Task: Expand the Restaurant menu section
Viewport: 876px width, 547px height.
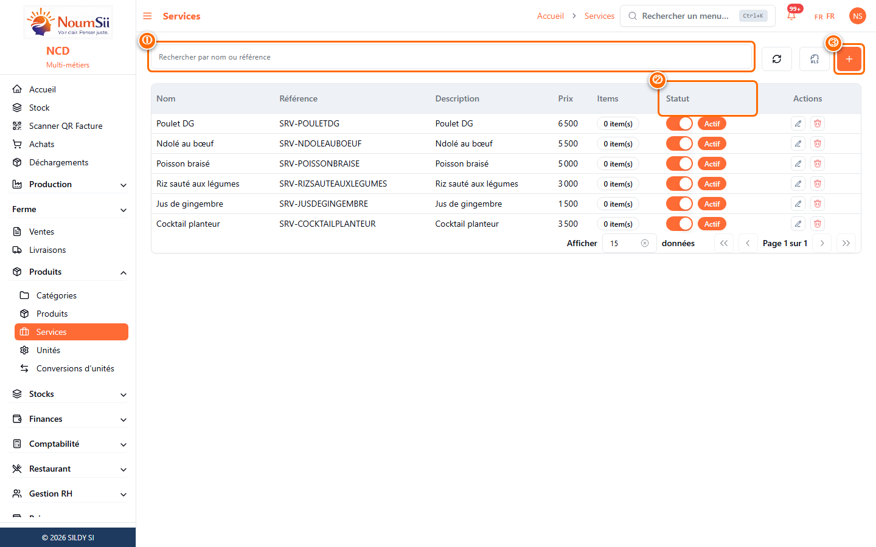Action: click(x=69, y=469)
